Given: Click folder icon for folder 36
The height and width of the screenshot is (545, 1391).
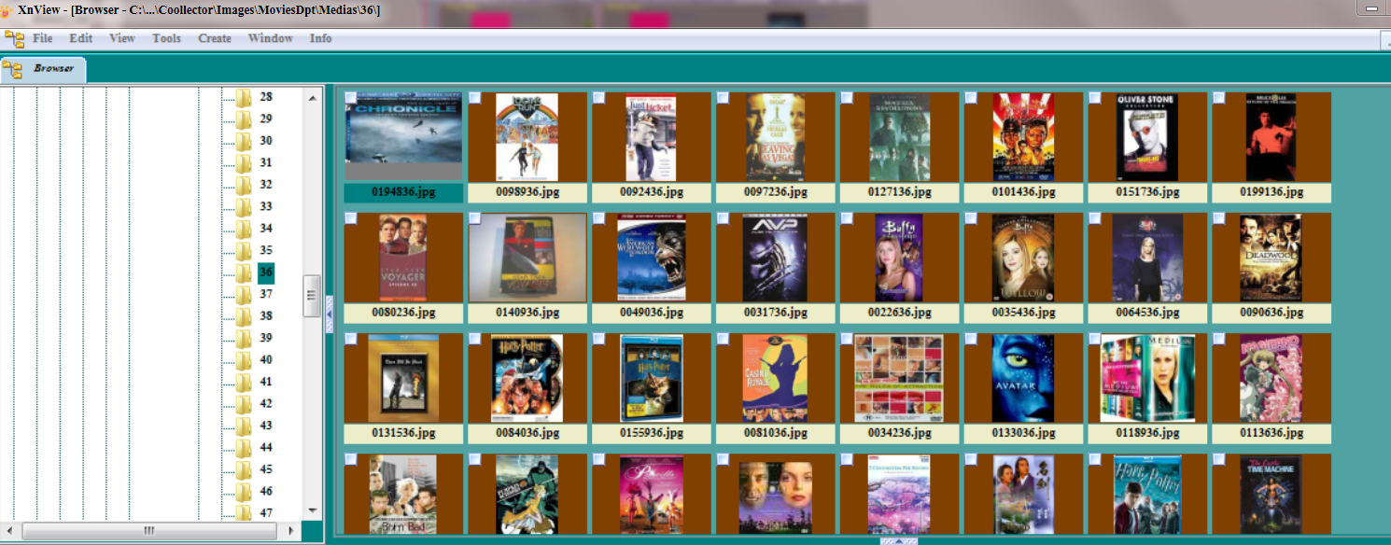Looking at the screenshot, I should 244,272.
